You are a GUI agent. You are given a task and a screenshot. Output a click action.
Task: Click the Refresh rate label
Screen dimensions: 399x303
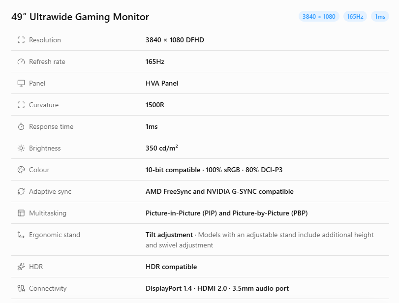tap(47, 61)
